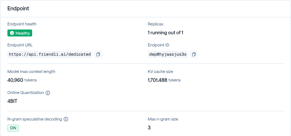Copy the Endpoint URL with the copy icon
Screen dimensions: 291x136
point(98,55)
